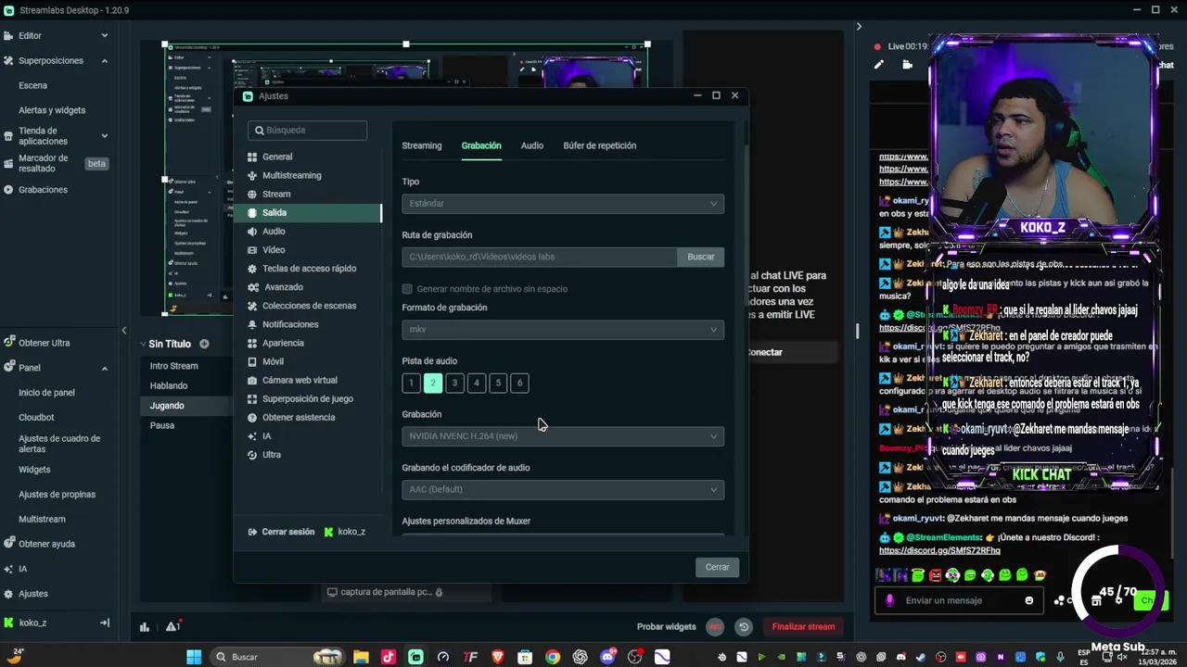Open Vídeo settings in the Ajustes sidebar
The height and width of the screenshot is (667, 1187).
point(273,249)
